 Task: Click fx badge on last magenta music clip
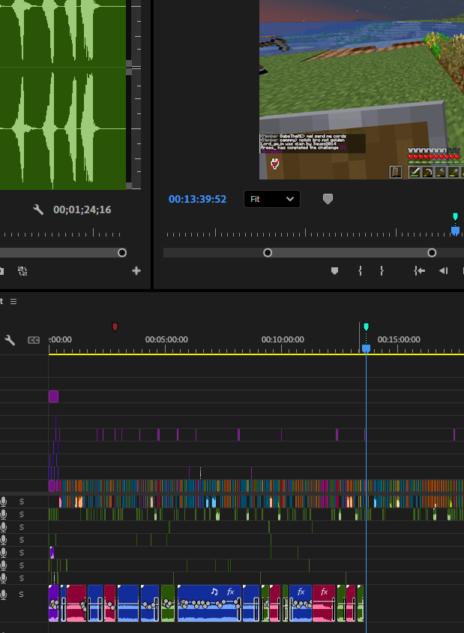324,592
